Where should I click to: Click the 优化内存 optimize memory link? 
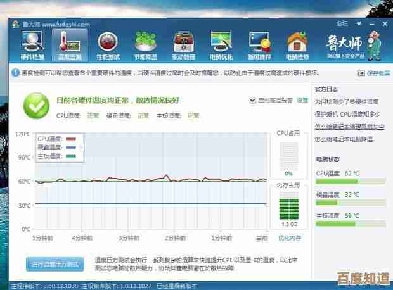pos(290,238)
